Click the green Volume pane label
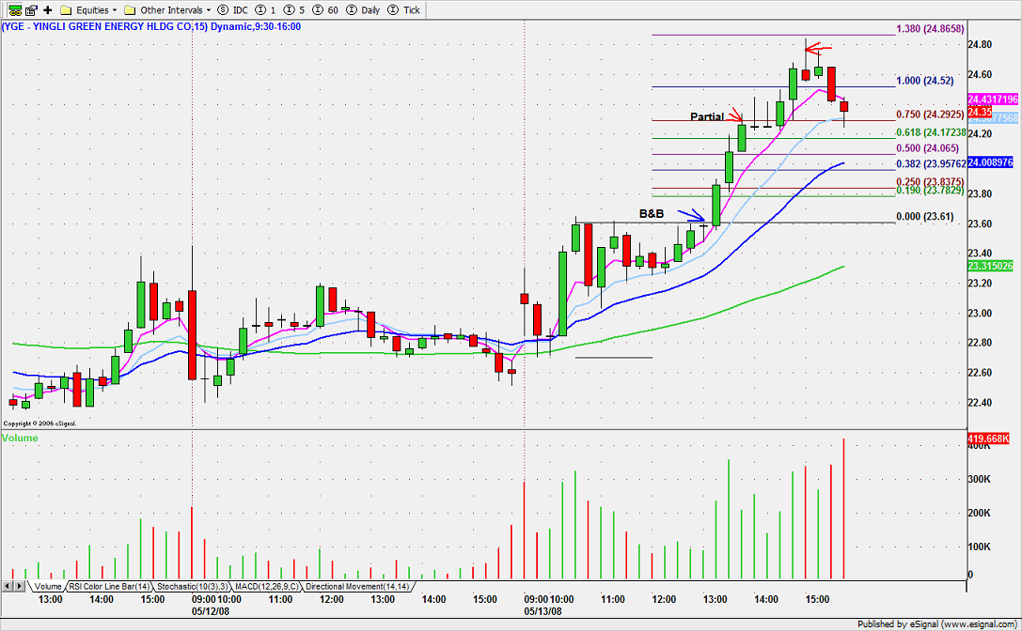This screenshot has height=631, width=1022. tap(20, 439)
